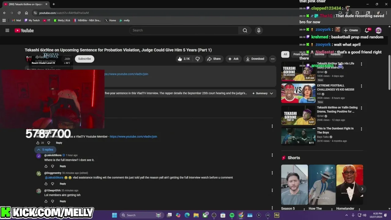Screen dimensions: 391x220
Task: Open melly bookmark
Action: [x=125, y=20]
